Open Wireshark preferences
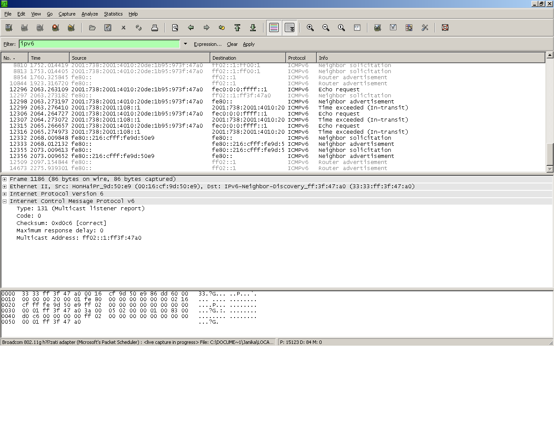 (x=425, y=27)
